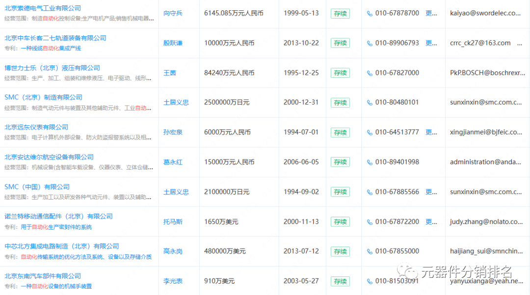The image size is (530, 295).
Task: Open legal representative 葛永红
Action: pyautogui.click(x=173, y=162)
